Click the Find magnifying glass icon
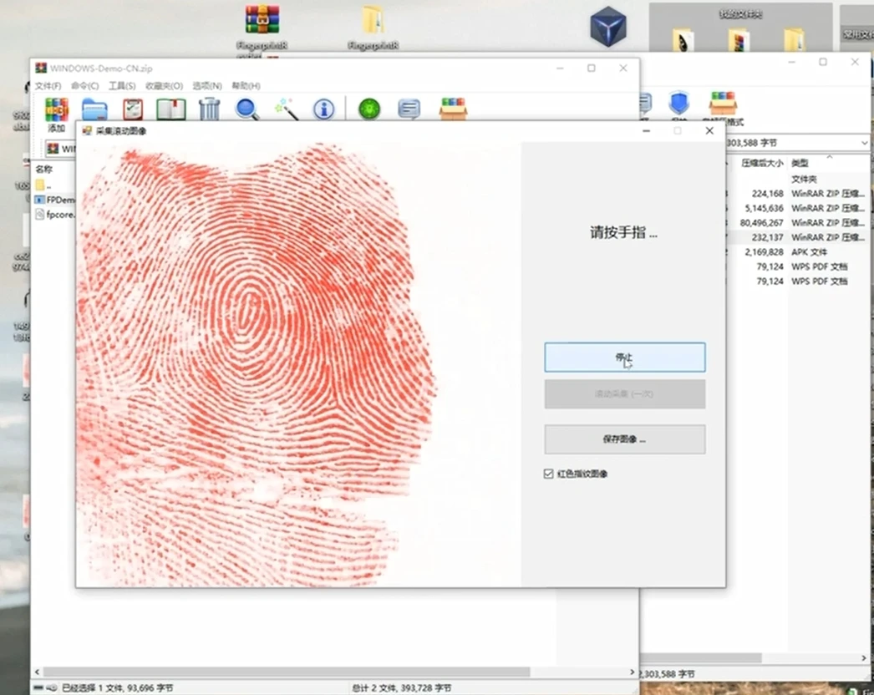 pos(247,109)
